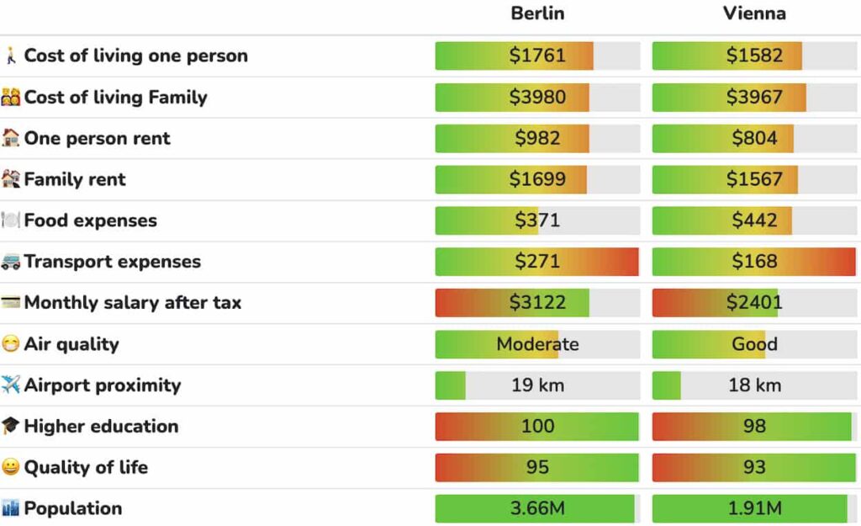Click the Monthly salary after tax label
Screen dimensions: 861x526
pos(132,303)
